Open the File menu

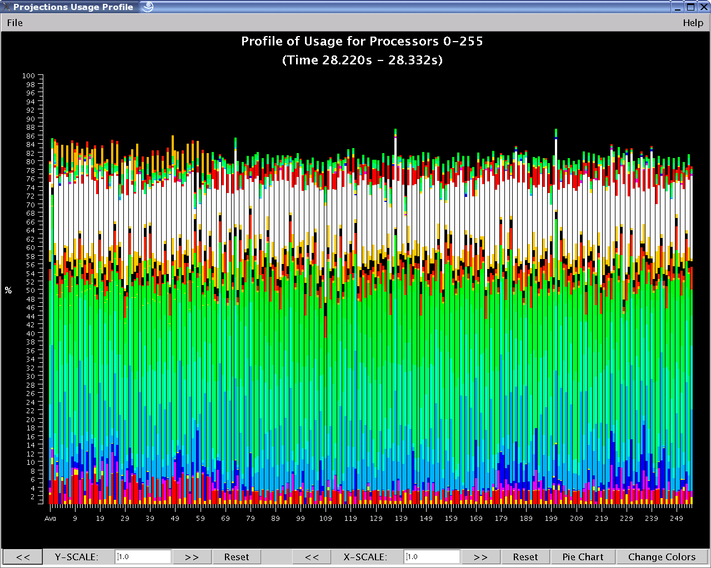click(15, 23)
